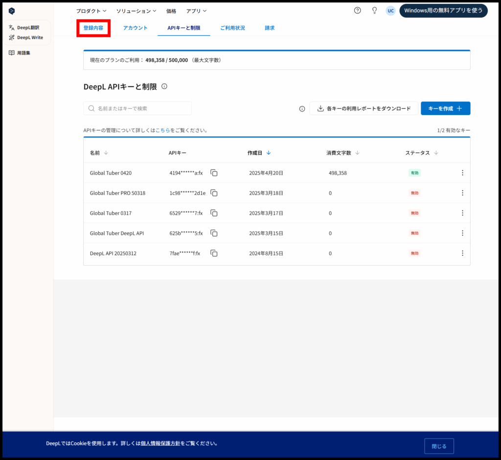Switch to the アカウント tab
This screenshot has height=460, width=501.
[136, 28]
